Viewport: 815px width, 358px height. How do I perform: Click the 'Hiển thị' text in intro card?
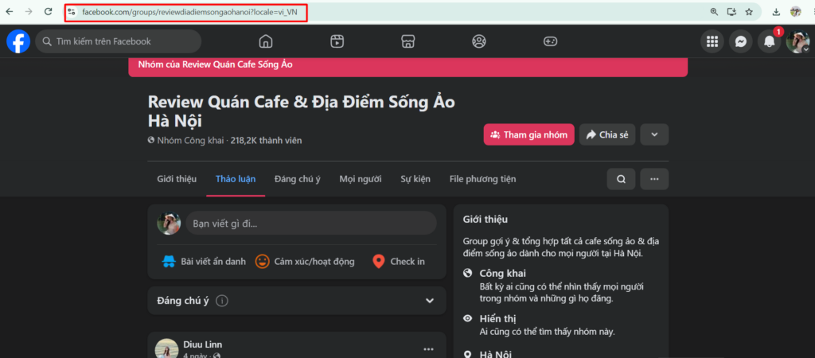(x=497, y=318)
